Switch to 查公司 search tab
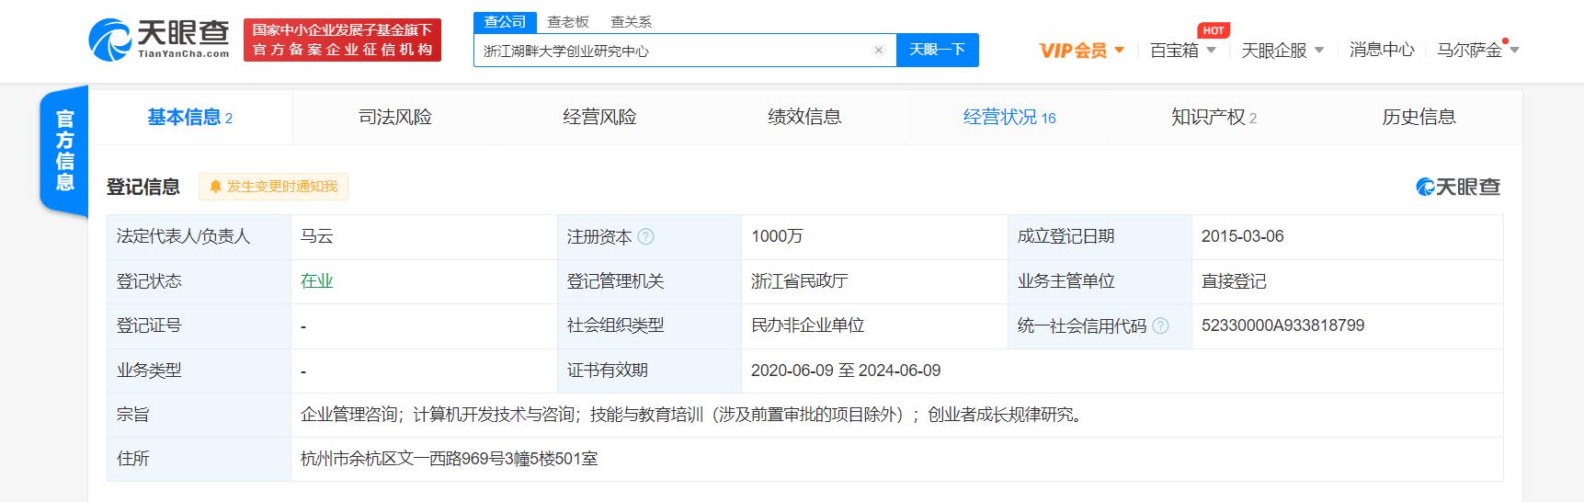Viewport: 1584px width, 502px height. tap(505, 22)
